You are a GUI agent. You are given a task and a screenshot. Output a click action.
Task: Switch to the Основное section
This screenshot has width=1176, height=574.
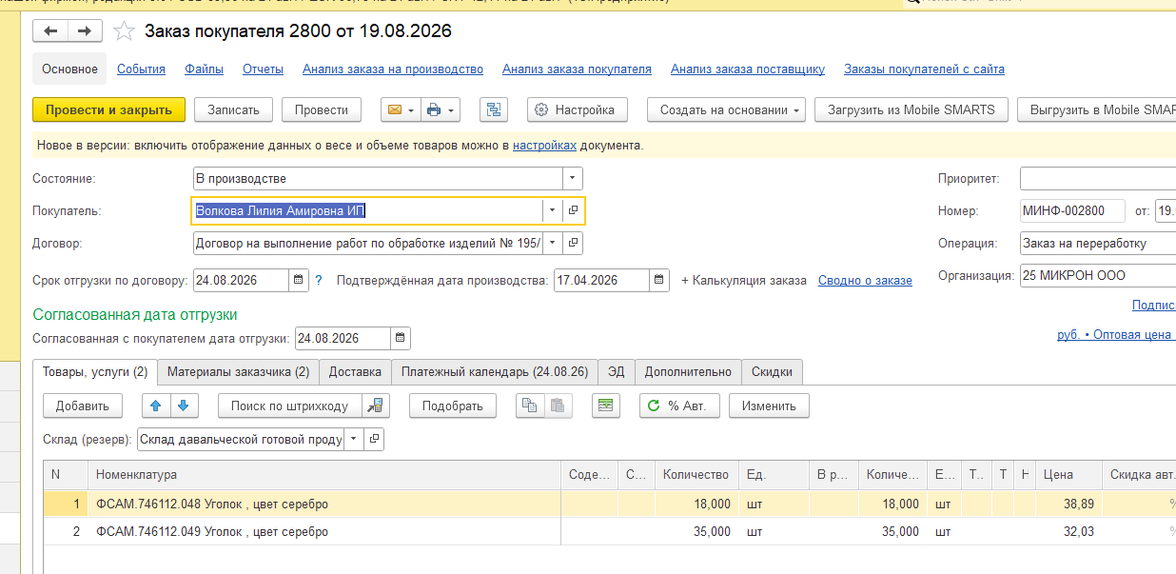click(69, 69)
